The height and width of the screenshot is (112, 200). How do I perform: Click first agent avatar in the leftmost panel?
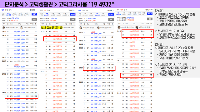[4, 28]
